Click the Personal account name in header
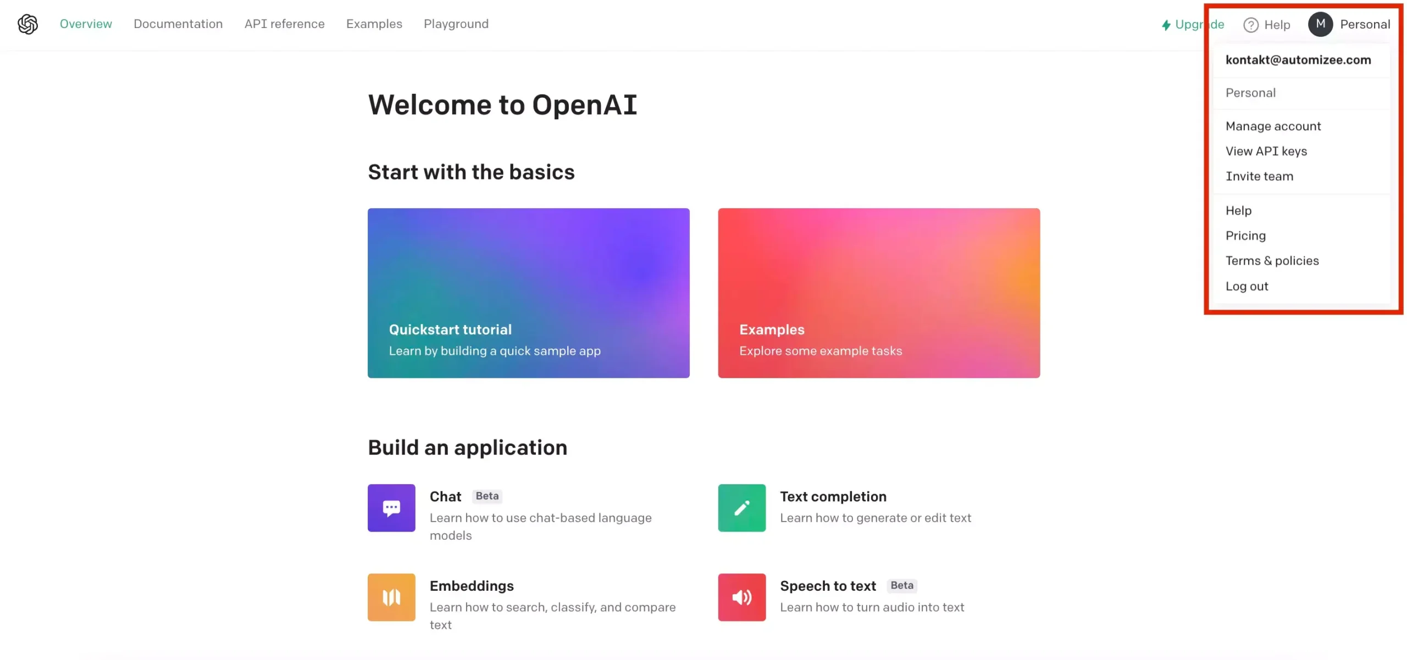1407x660 pixels. (x=1365, y=24)
